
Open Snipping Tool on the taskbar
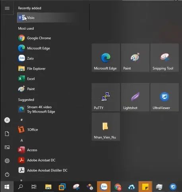click(x=76, y=187)
